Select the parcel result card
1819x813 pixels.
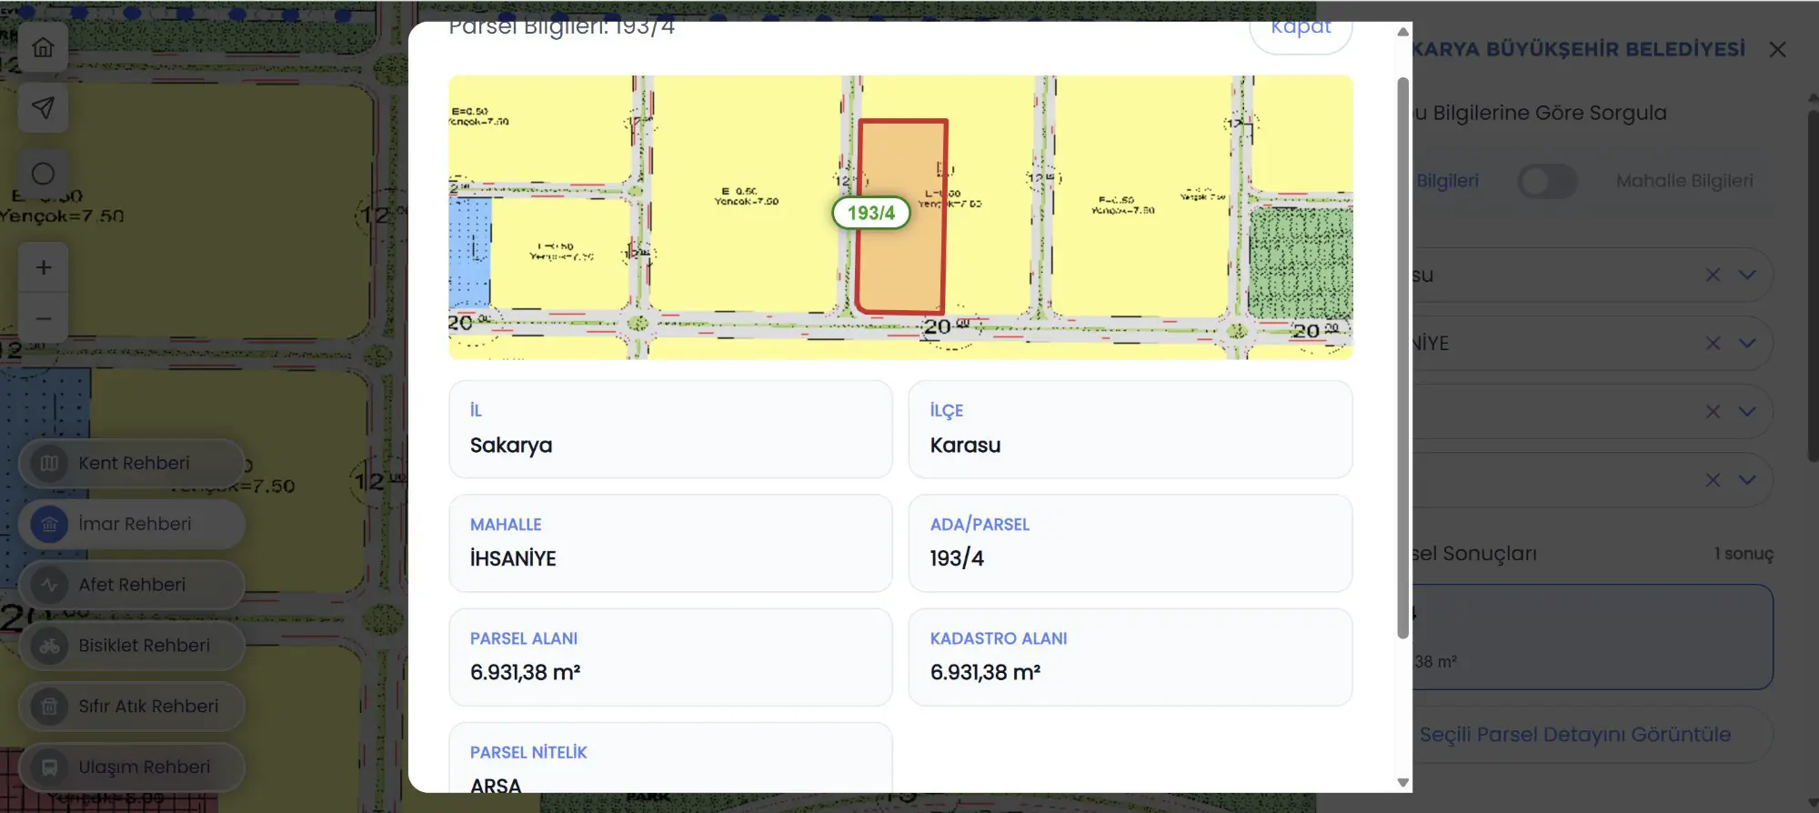click(x=1592, y=637)
